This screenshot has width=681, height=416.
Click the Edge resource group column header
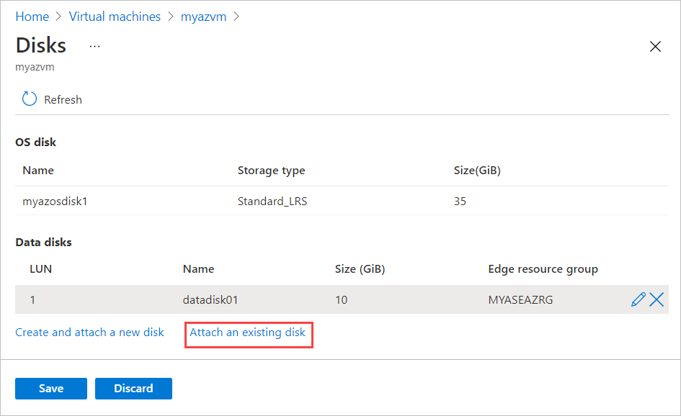coord(543,268)
